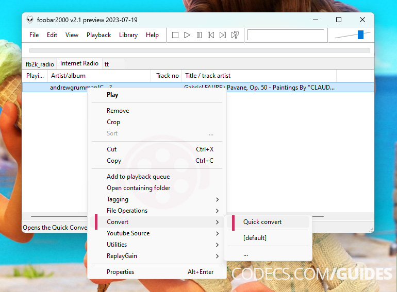Click Title / track artist column header
The height and width of the screenshot is (292, 397).
[259, 76]
